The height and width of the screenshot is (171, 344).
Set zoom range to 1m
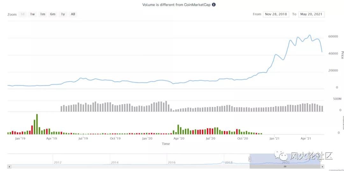43,14
